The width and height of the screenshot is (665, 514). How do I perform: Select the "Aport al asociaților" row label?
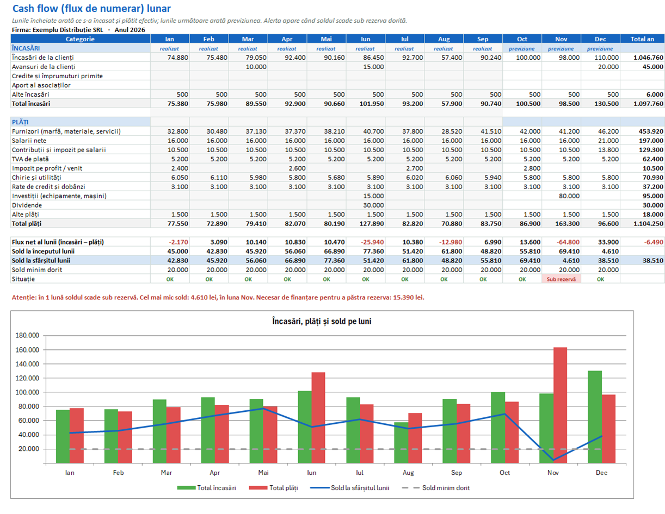coord(41,85)
